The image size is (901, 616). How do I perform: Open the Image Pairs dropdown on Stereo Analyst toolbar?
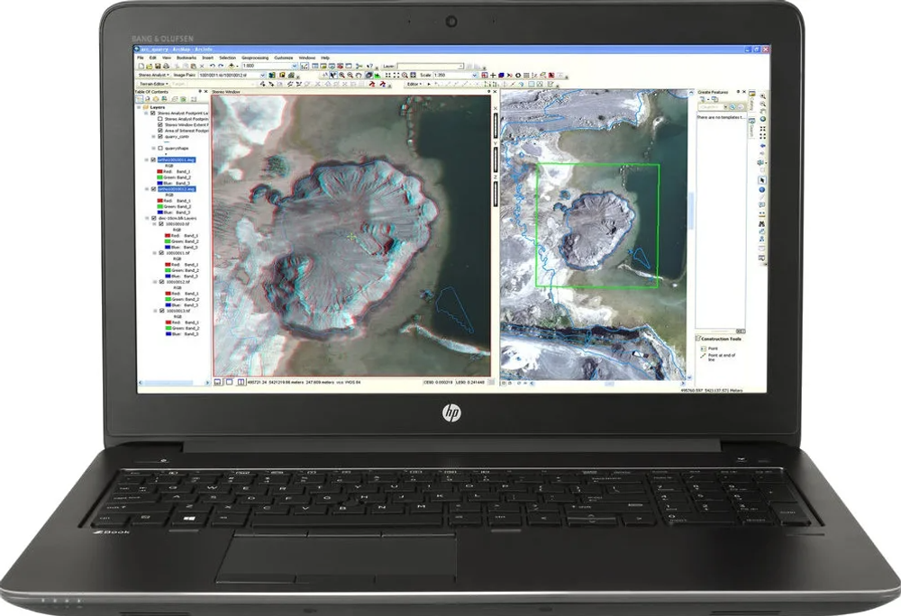(261, 76)
